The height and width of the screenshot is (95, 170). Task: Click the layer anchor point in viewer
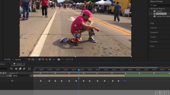[75, 26]
